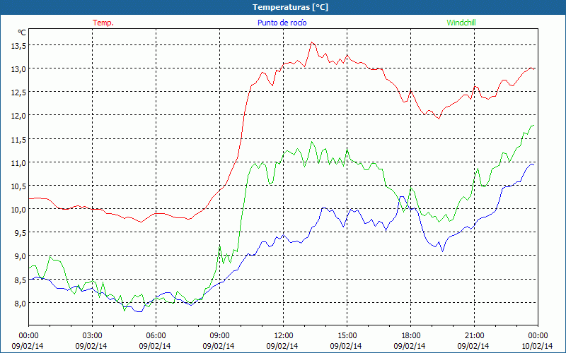
Task: Click the 13,5 y-axis value
Action: (18, 45)
